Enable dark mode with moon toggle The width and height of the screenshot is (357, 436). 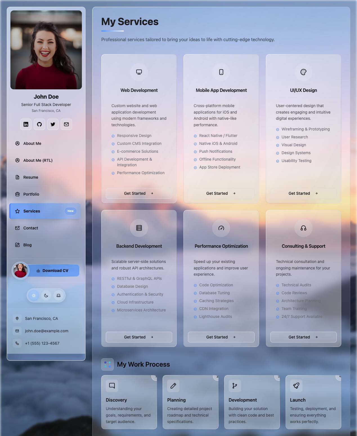(46, 296)
